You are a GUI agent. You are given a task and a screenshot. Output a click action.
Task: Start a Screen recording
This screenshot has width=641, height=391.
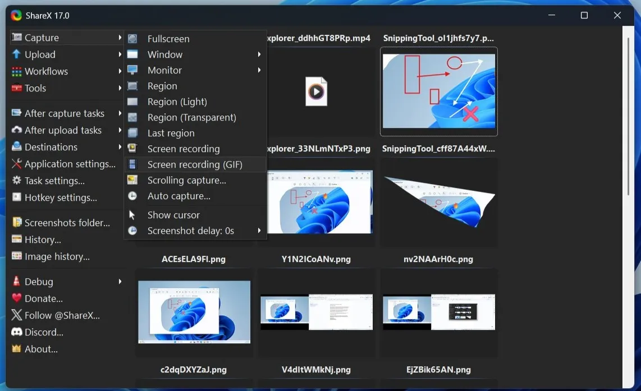click(184, 149)
